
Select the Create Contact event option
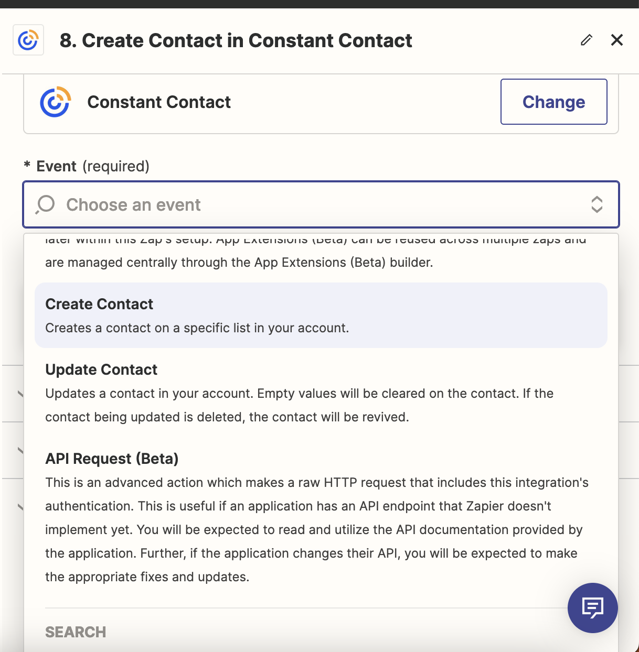pyautogui.click(x=321, y=316)
